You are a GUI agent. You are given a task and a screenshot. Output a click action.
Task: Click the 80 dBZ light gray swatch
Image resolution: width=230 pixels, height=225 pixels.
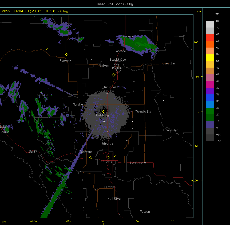pyautogui.click(x=210, y=24)
